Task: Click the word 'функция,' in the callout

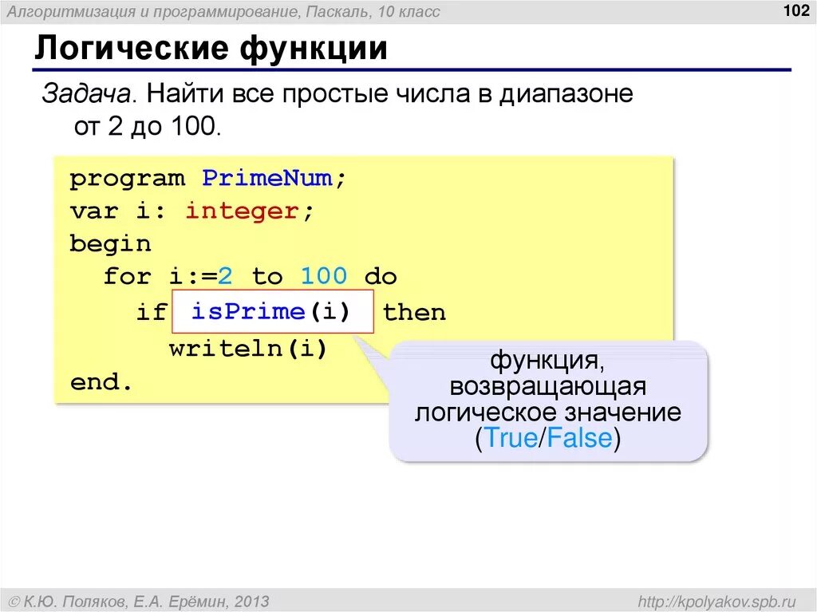Action: (x=547, y=360)
